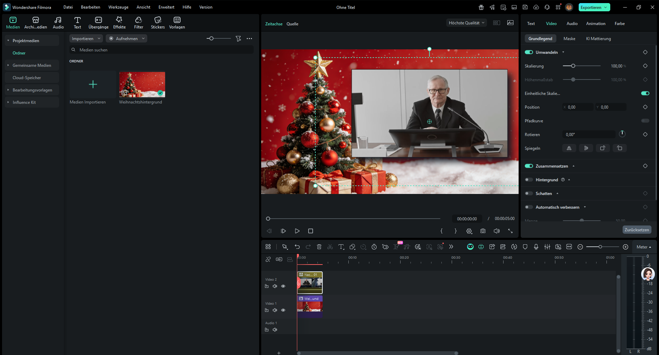This screenshot has height=355, width=659.
Task: Switch to the Animation tab
Action: pos(596,24)
